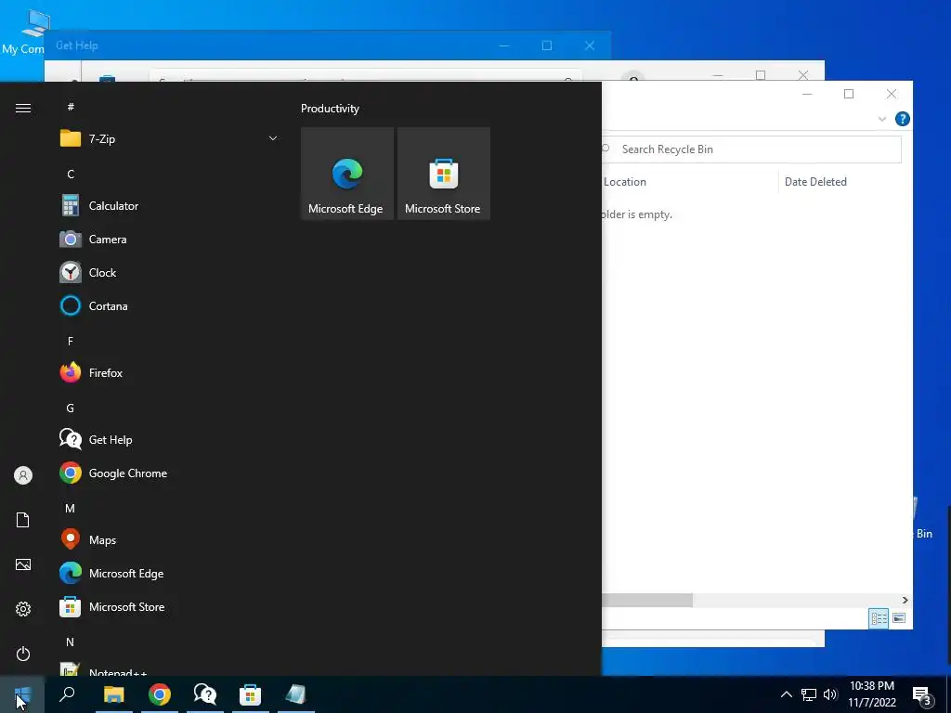Screen dimensions: 951x713
Task: Close the Get Help window
Action: click(x=590, y=45)
